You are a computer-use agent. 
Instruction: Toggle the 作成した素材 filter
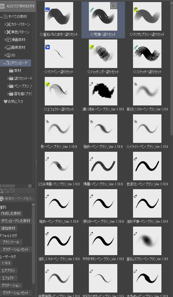[x=11, y=214]
